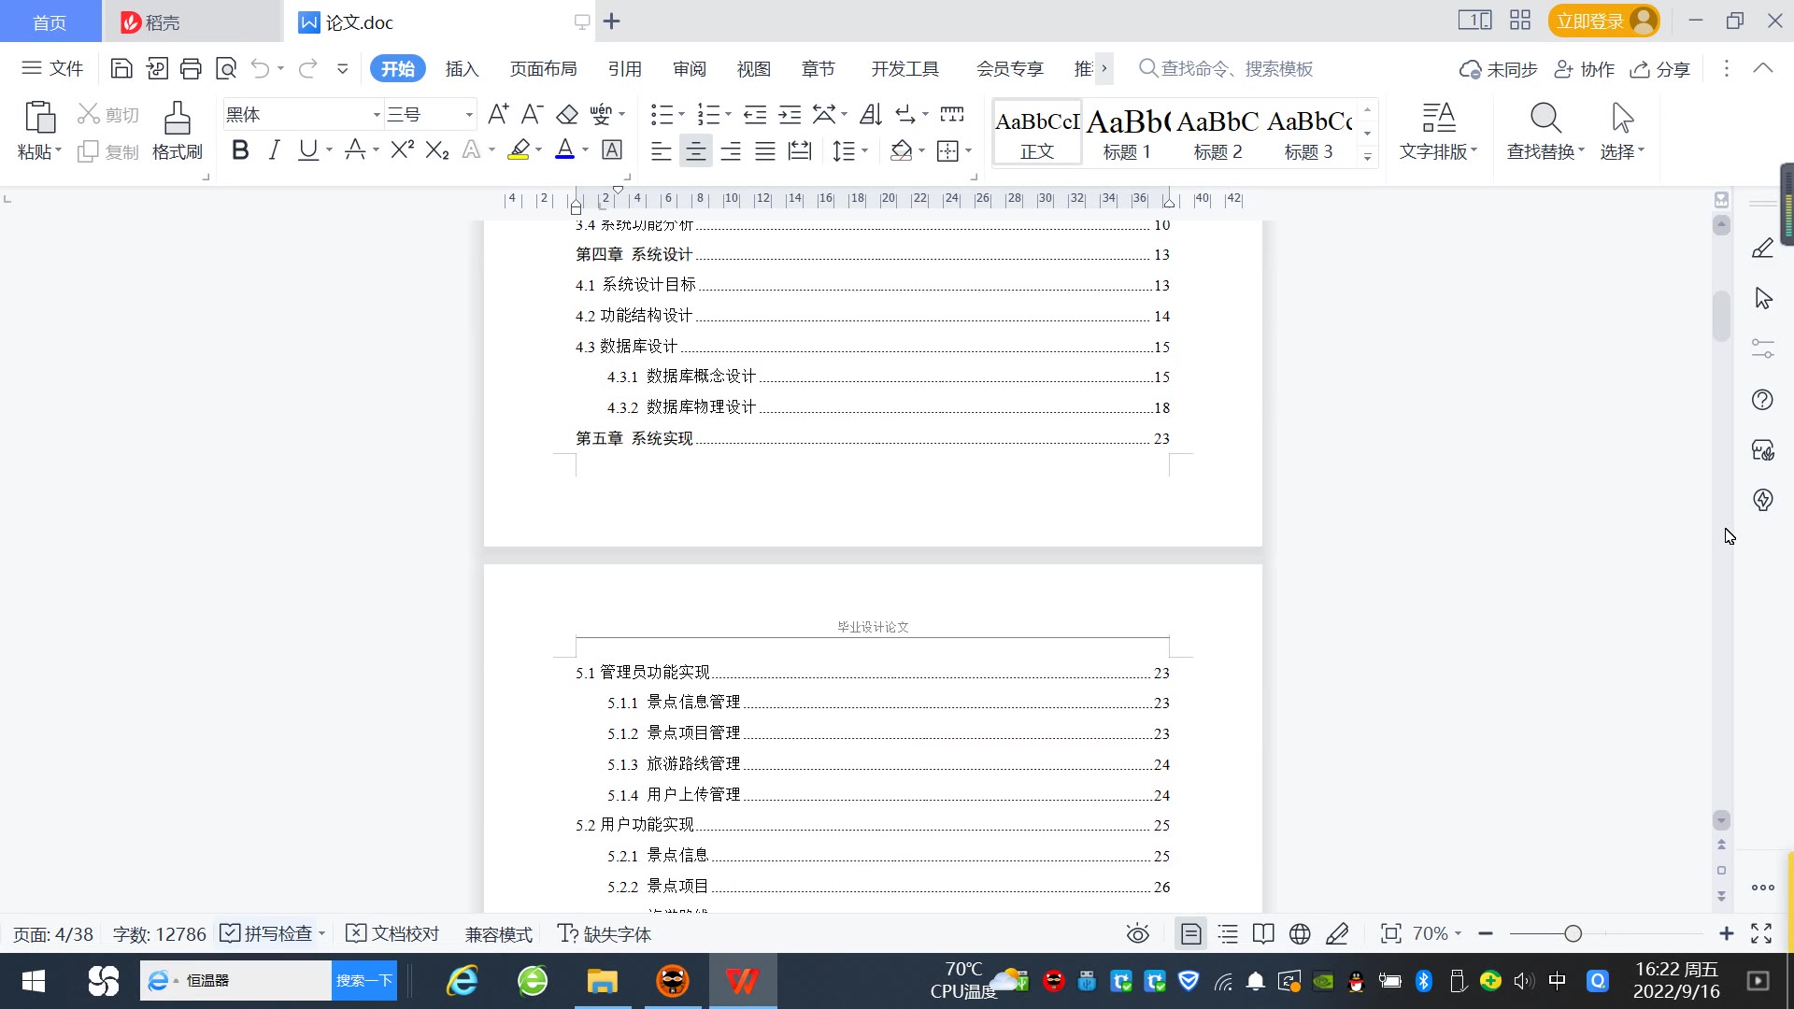Select center alignment icon
The width and height of the screenshot is (1794, 1009).
[x=695, y=150]
